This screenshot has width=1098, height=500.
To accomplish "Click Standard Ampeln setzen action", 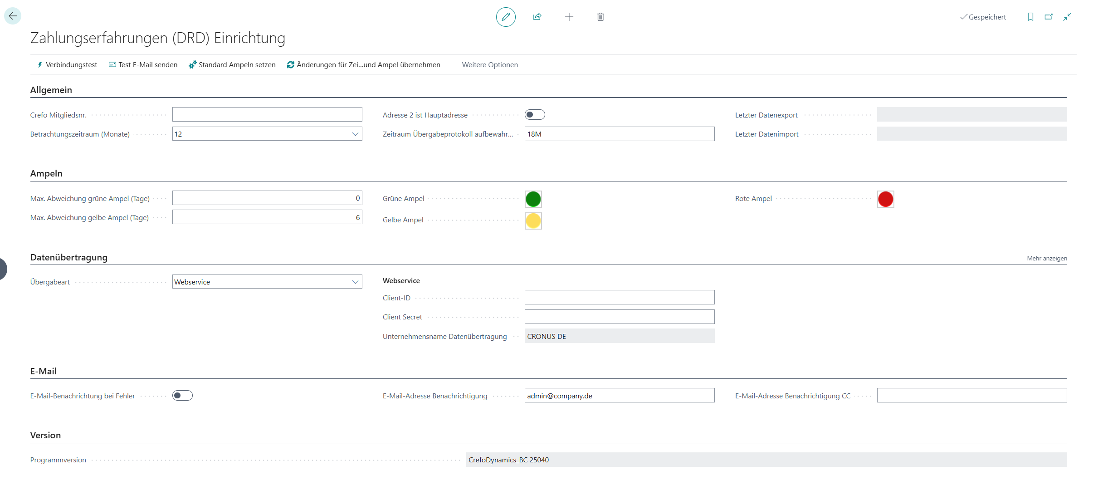I will 232,65.
